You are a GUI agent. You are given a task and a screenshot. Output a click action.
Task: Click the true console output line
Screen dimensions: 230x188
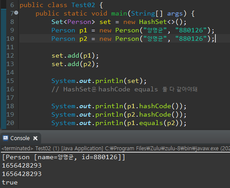tap(10, 182)
